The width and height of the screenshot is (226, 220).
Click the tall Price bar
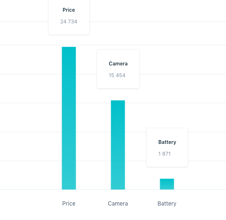69,118
